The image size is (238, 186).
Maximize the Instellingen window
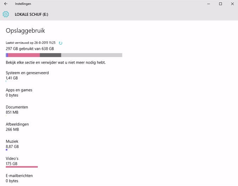(220, 4)
